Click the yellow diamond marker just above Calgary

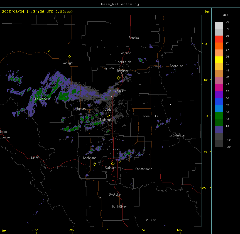pos(113,164)
